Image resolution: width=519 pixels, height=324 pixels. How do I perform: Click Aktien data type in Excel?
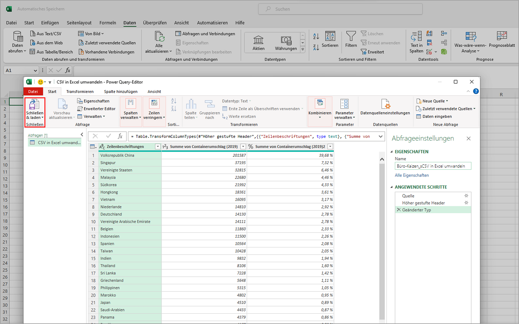tap(258, 43)
